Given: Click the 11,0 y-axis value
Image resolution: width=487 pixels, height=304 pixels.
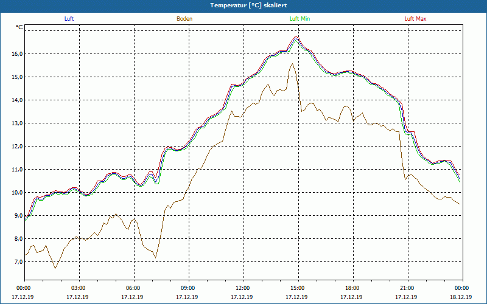Looking at the screenshot, I should tap(18, 170).
